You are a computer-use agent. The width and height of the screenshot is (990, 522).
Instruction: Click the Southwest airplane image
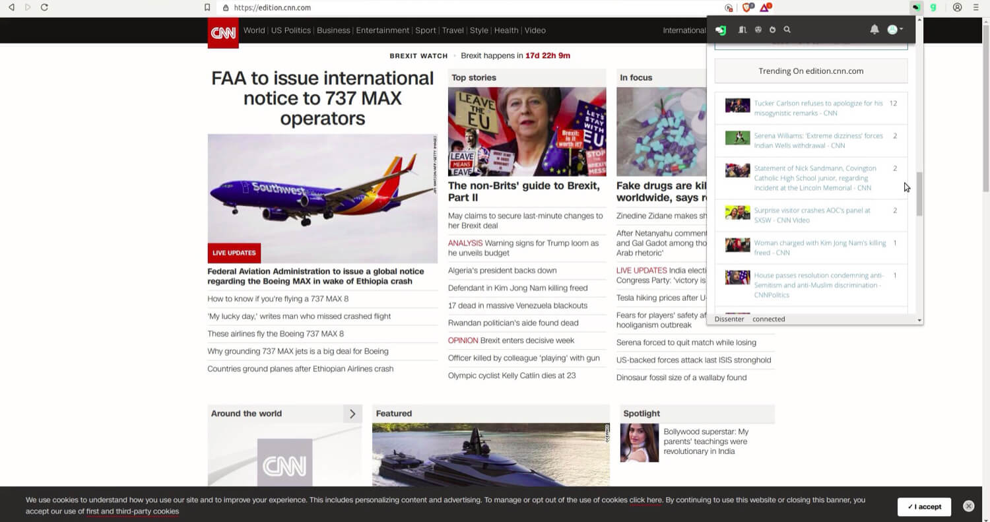323,199
